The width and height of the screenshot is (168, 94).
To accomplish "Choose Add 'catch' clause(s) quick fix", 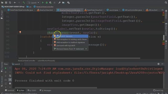I will point(70,36).
